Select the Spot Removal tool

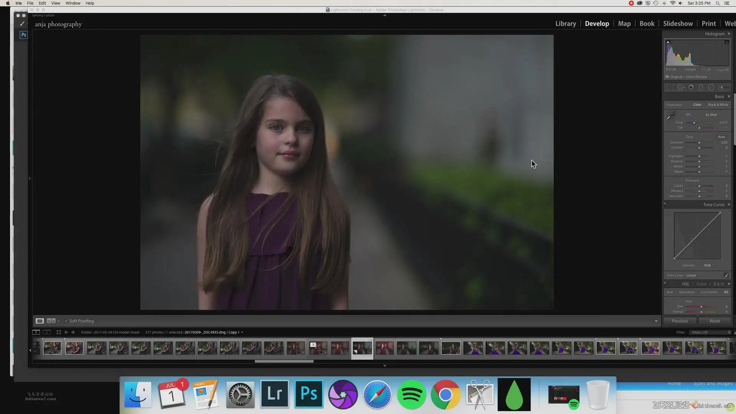click(680, 87)
